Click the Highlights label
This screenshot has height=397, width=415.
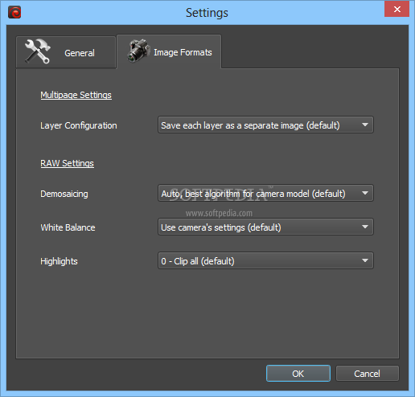point(59,261)
